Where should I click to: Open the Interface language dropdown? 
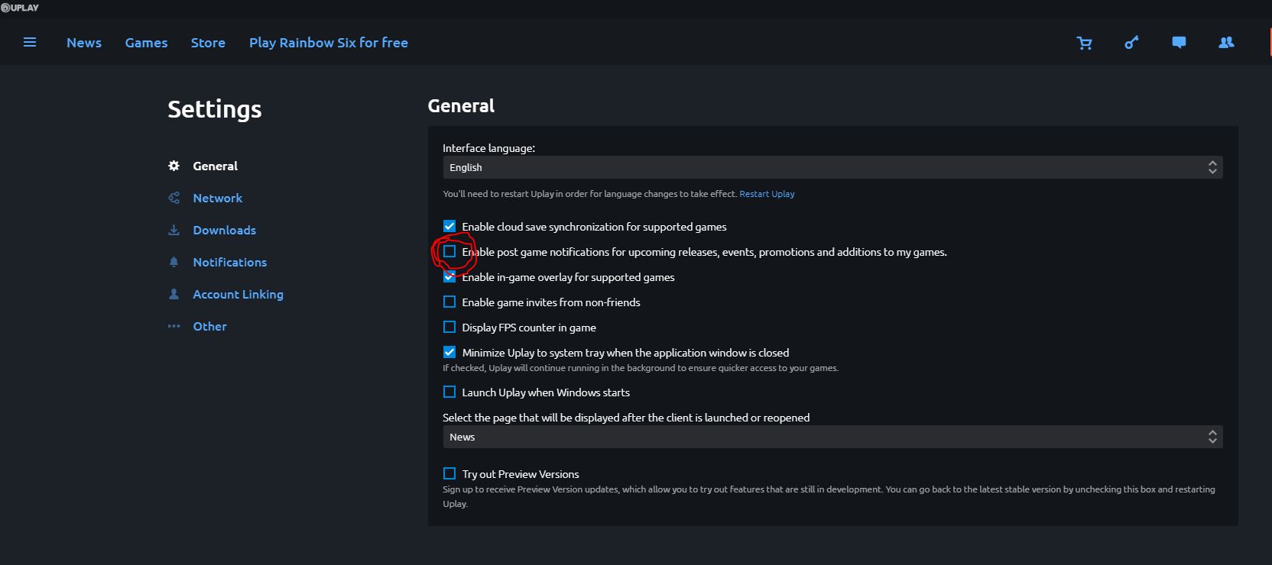pos(832,167)
